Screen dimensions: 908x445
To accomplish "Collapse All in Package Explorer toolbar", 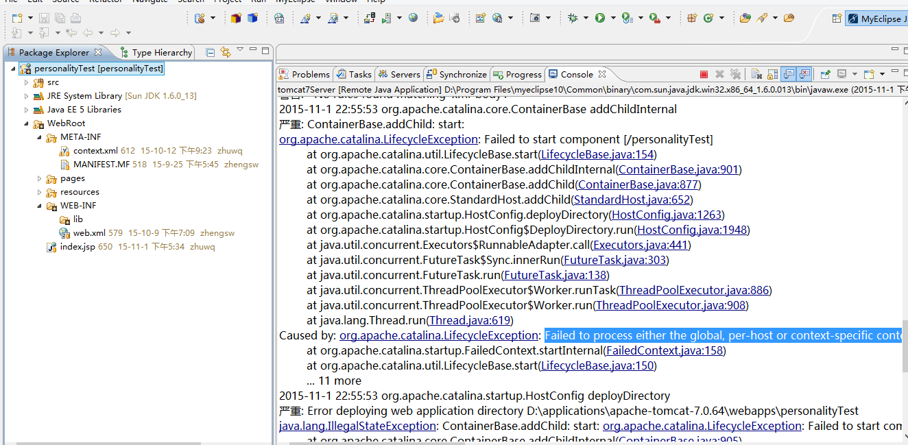I will tap(211, 52).
